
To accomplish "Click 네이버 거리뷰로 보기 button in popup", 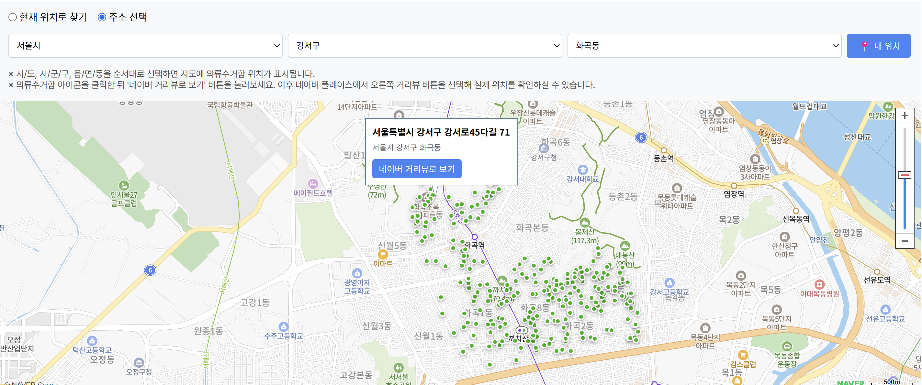I will tap(417, 169).
